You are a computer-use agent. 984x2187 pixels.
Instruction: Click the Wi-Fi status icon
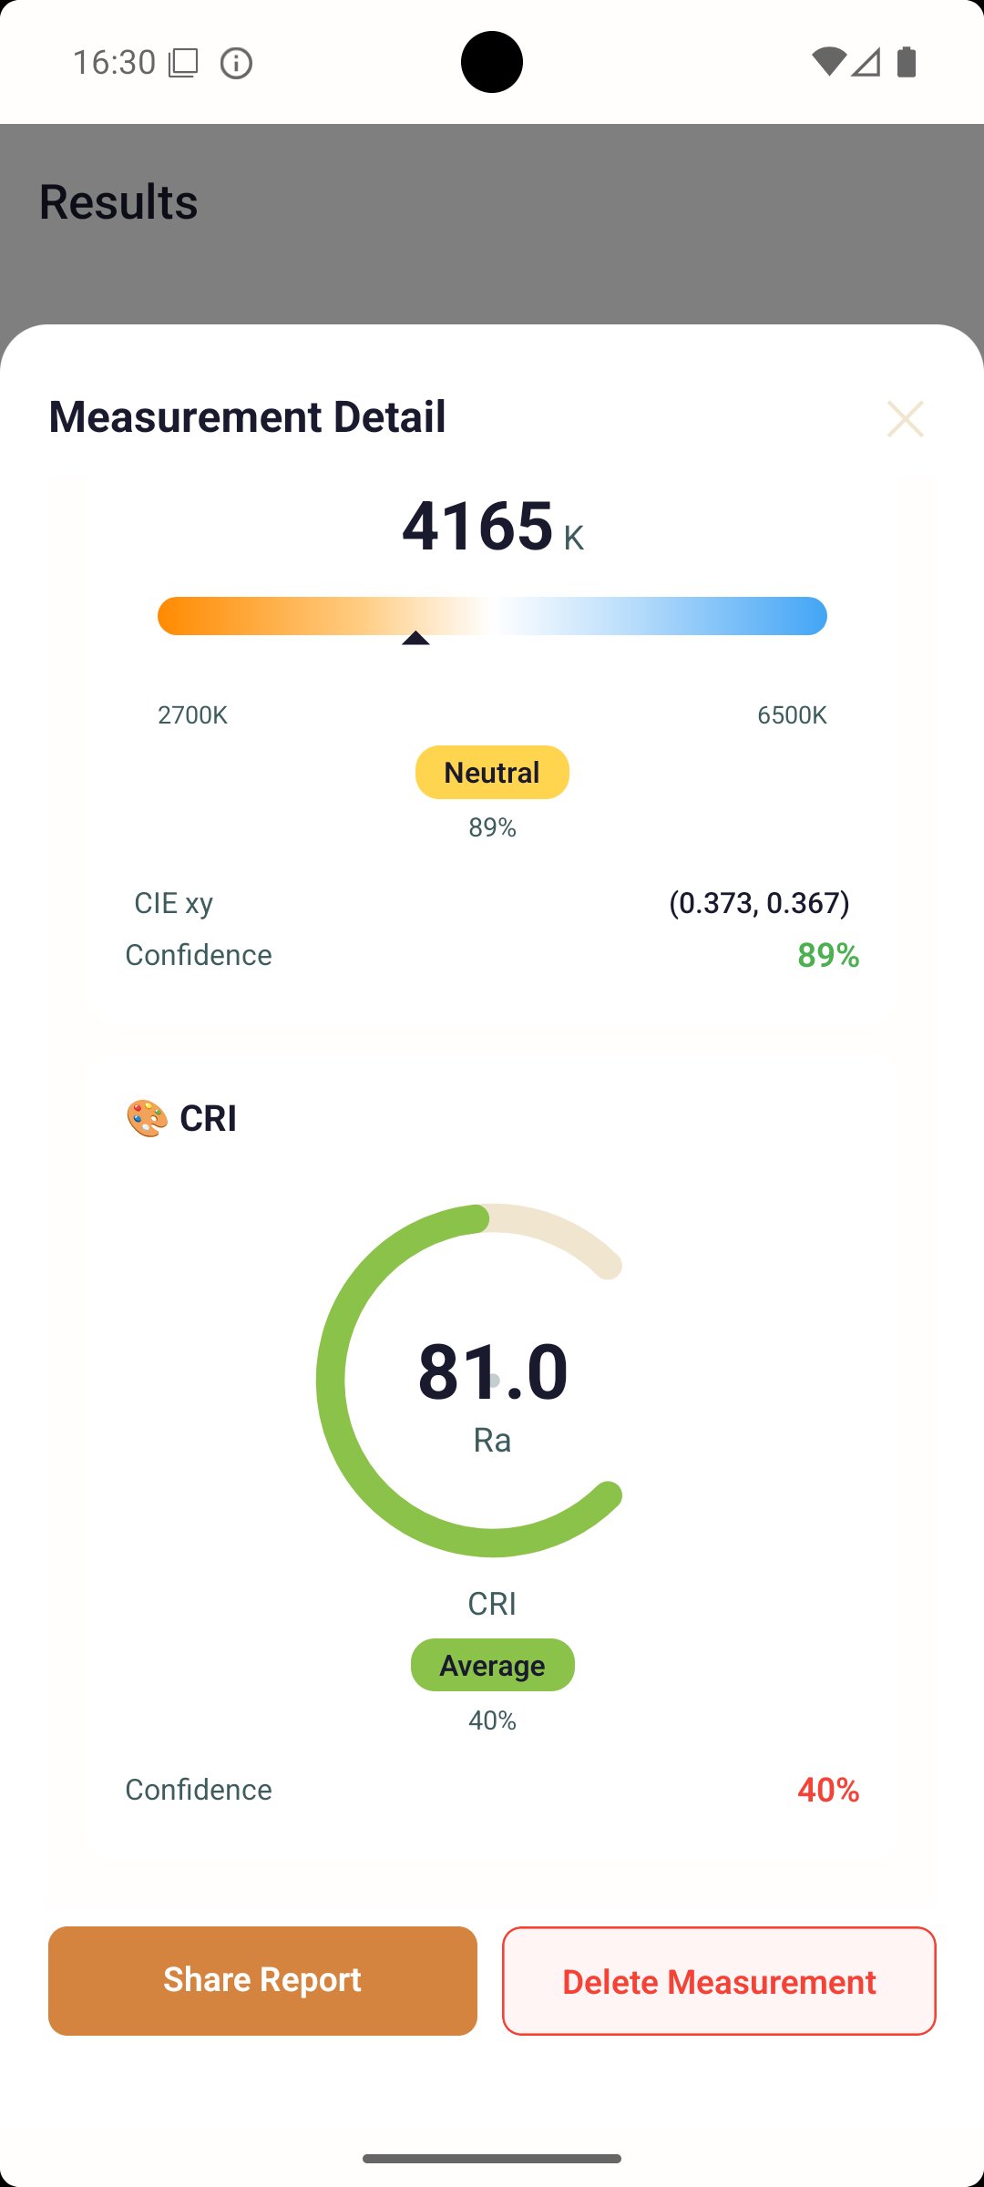coord(828,62)
